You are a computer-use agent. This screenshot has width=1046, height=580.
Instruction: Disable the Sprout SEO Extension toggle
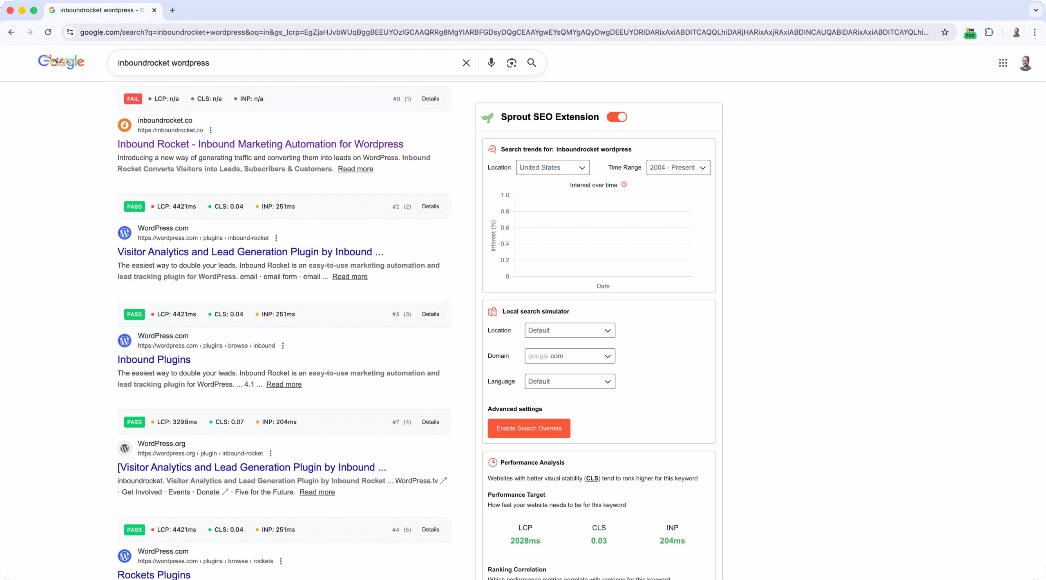(617, 117)
